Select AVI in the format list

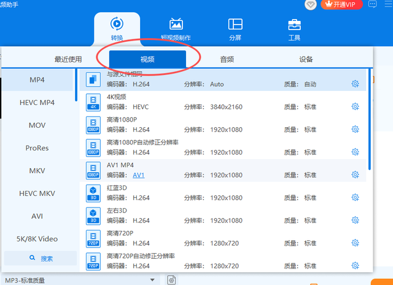[37, 216]
